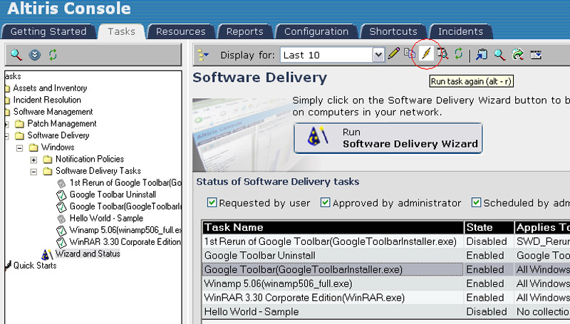Run Software Delivery Wizard button
Viewport: 570px width, 324px height.
click(388, 138)
